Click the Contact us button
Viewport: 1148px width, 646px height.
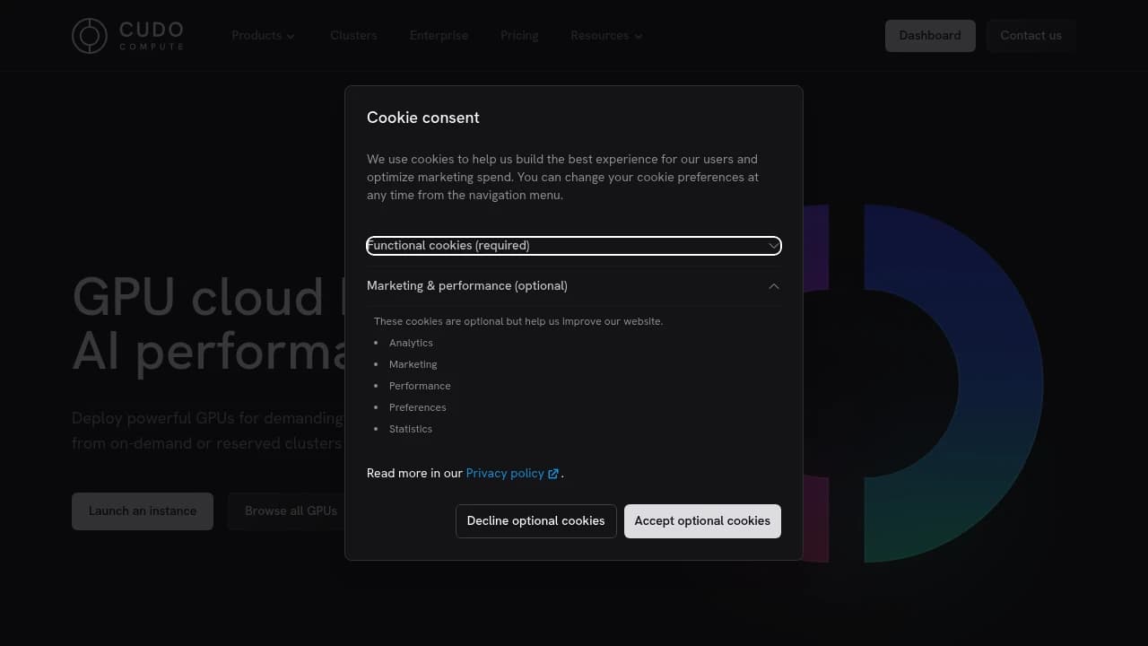tap(1031, 36)
